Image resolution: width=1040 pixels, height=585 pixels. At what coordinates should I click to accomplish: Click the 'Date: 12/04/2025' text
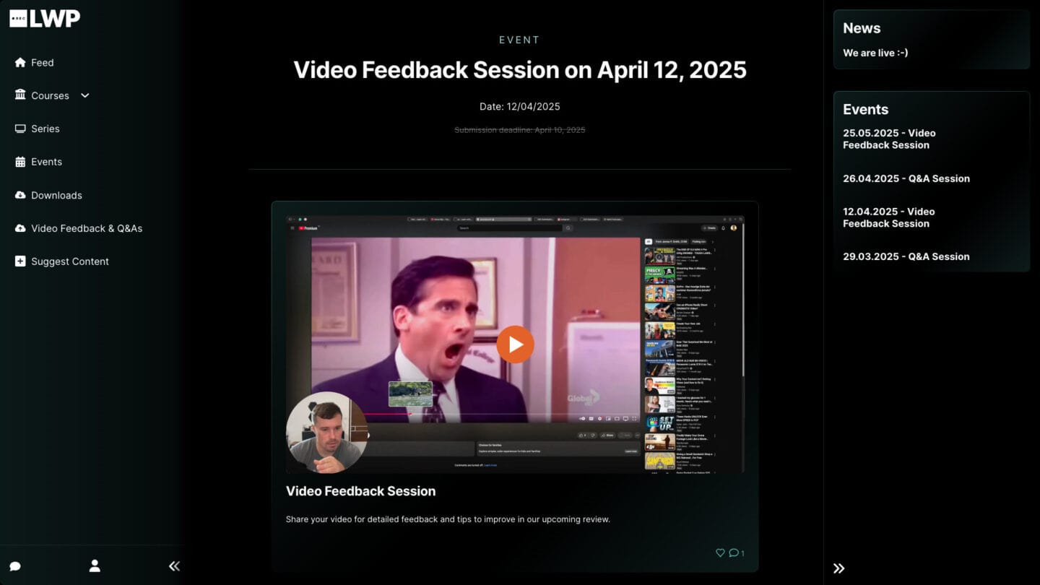tap(520, 106)
